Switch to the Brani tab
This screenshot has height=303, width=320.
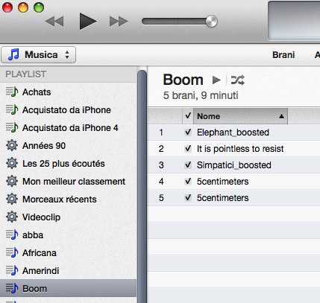tap(283, 55)
